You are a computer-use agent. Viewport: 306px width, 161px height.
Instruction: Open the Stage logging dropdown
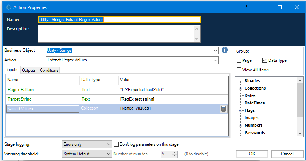[108, 144]
